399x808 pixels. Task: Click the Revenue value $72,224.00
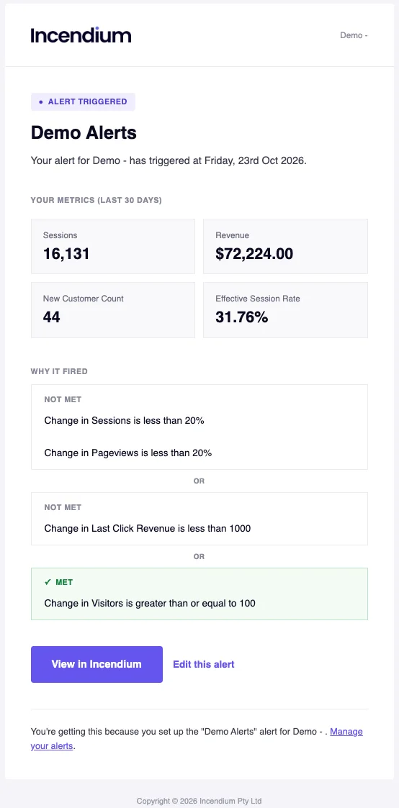coord(254,253)
